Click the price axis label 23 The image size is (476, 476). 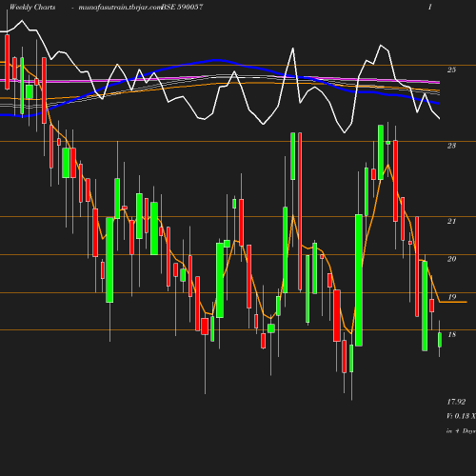point(451,146)
